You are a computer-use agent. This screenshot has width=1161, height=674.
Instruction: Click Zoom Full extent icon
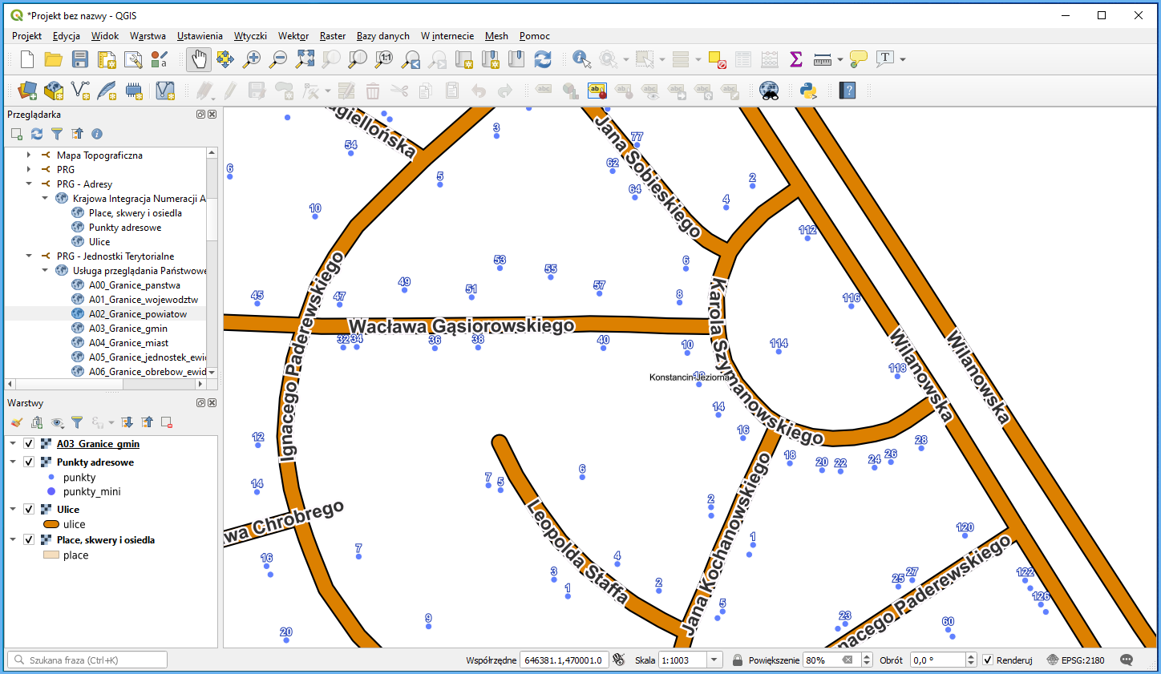(x=305, y=59)
